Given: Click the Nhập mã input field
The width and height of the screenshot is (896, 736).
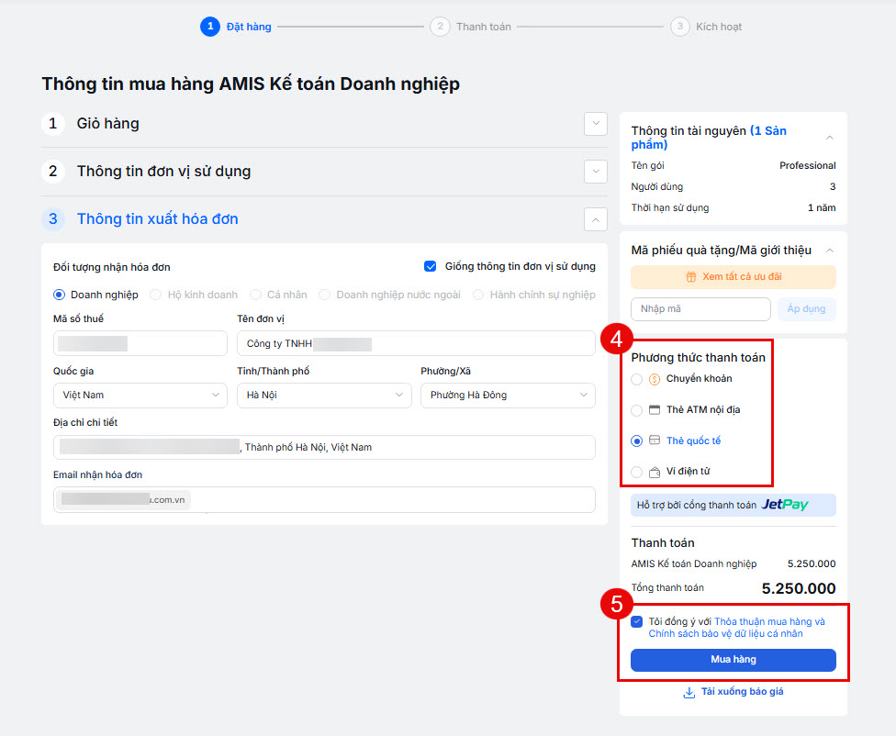Looking at the screenshot, I should [x=700, y=309].
